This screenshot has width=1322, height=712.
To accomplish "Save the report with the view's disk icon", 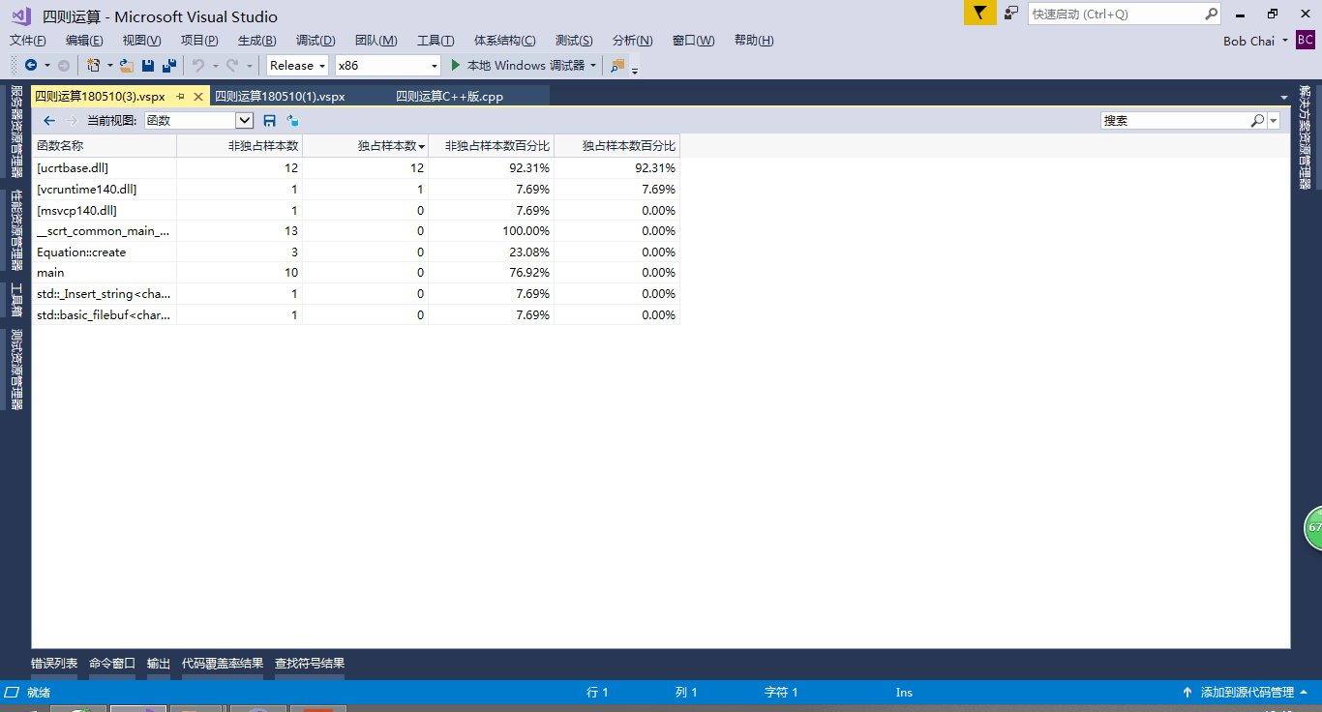I will [270, 121].
